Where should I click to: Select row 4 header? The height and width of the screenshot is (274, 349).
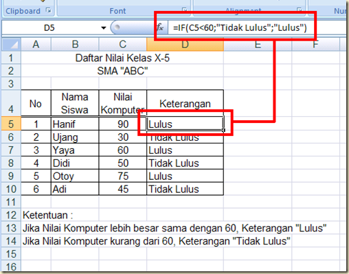point(11,103)
